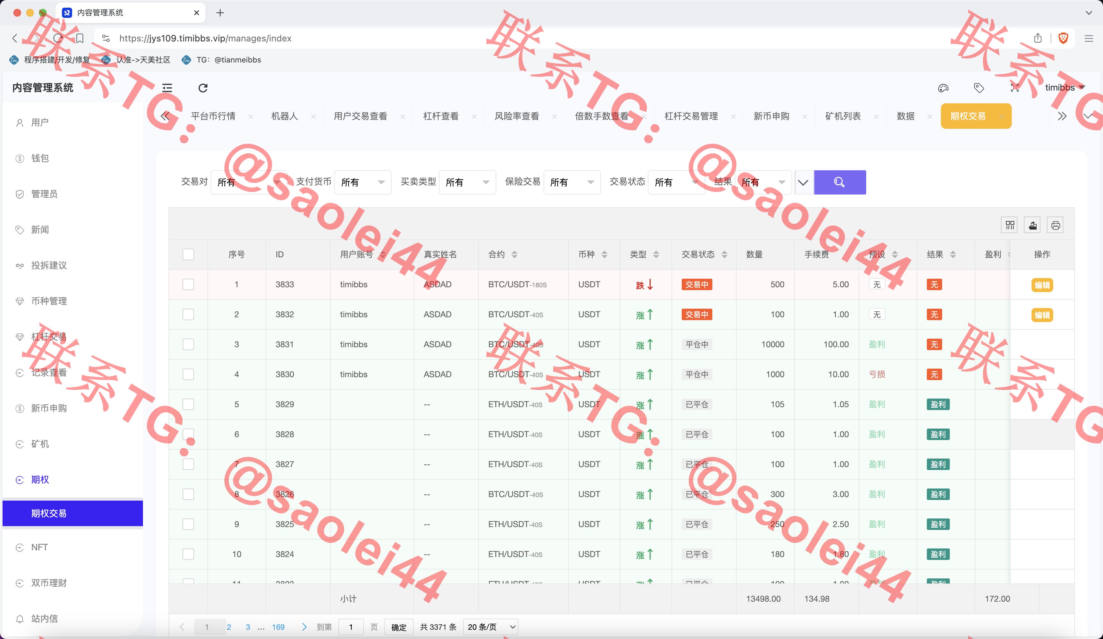1103x639 pixels.
Task: Click the export table icon
Action: tap(1032, 225)
